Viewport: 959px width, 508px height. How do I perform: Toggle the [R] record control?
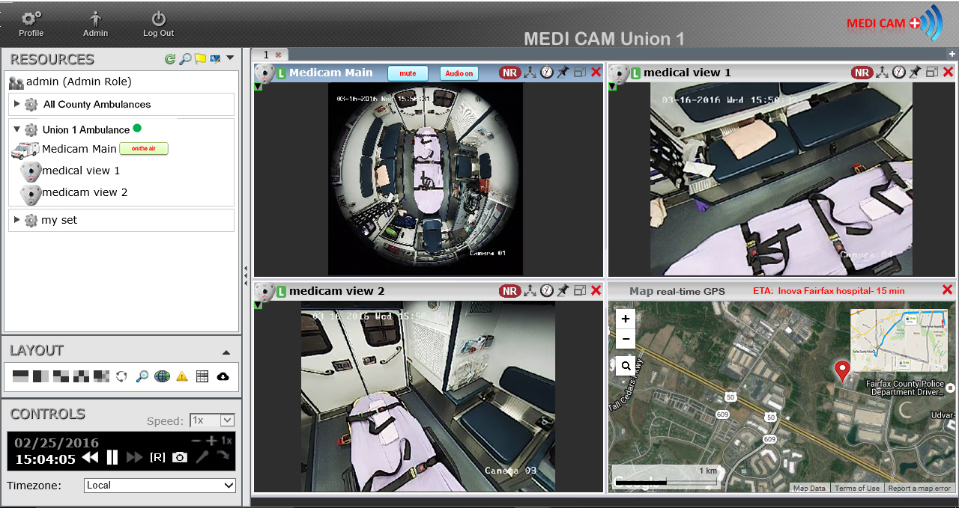tap(157, 457)
